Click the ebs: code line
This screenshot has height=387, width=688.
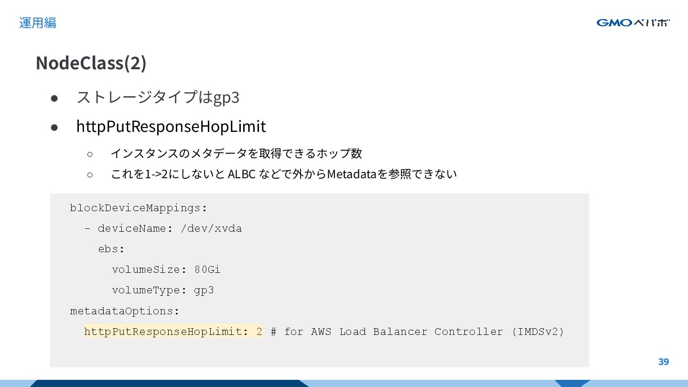click(111, 249)
